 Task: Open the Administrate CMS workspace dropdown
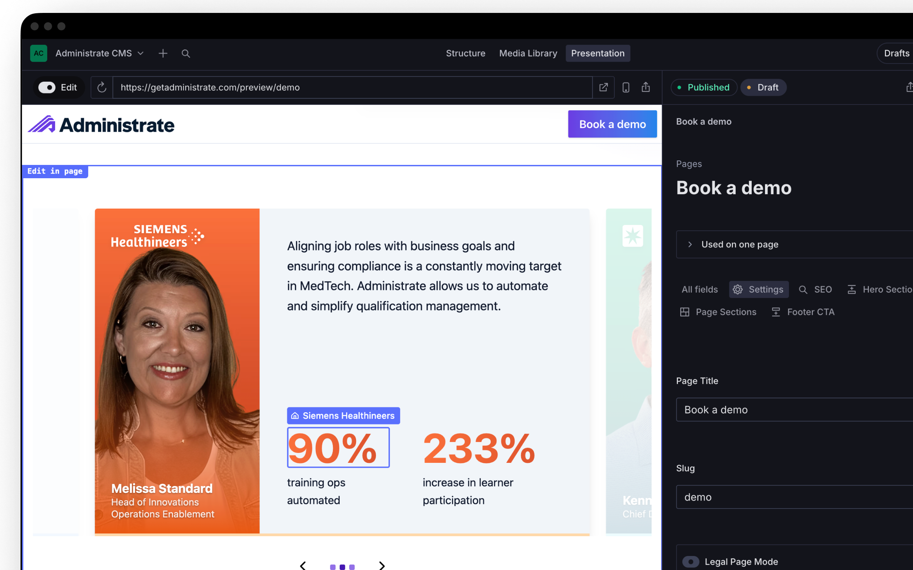pos(100,53)
